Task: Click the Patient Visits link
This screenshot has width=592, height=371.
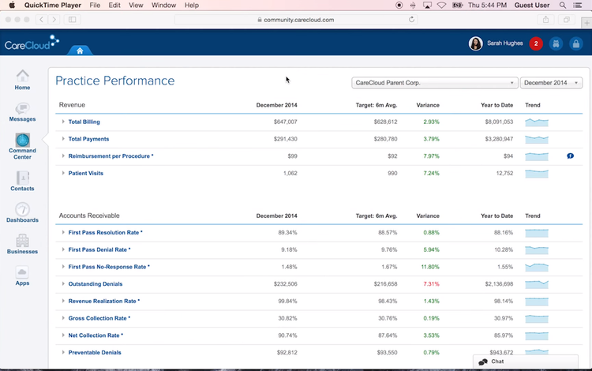Action: (x=86, y=173)
